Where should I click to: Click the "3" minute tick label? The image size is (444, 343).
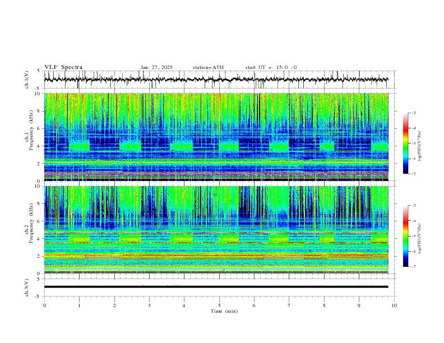[149, 305]
